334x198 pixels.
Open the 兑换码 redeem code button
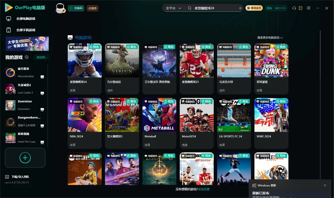click(x=76, y=8)
